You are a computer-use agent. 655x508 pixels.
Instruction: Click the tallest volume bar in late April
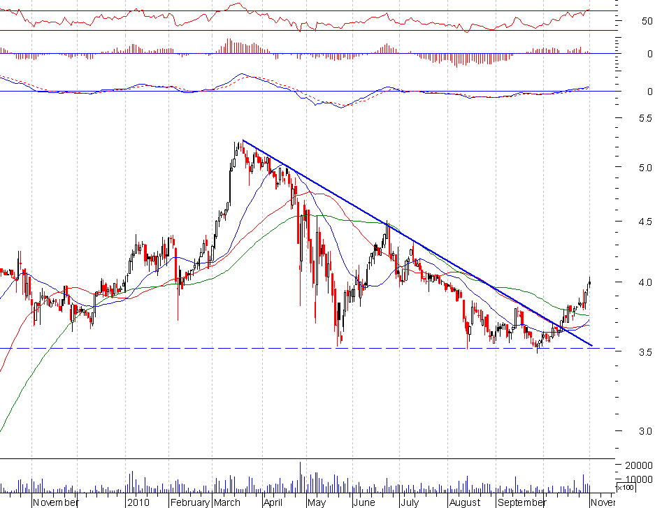(300, 477)
